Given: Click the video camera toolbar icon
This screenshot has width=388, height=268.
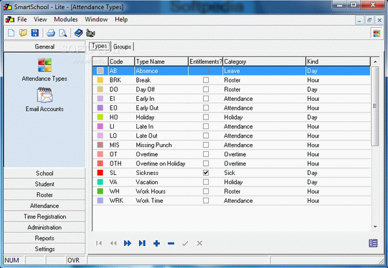Looking at the screenshot, I should 91,33.
